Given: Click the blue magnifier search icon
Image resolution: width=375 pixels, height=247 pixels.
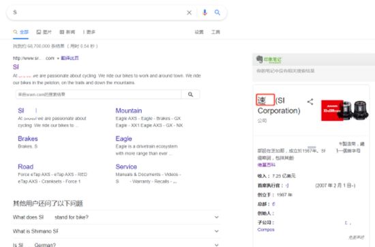Looking at the screenshot, I should (217, 12).
